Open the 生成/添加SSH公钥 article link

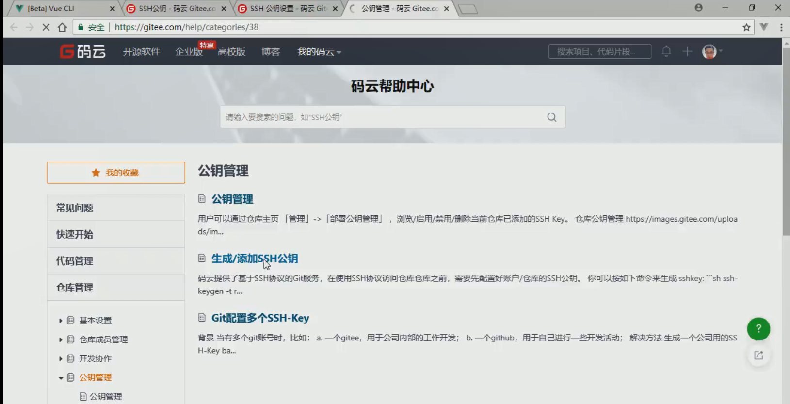tap(255, 259)
